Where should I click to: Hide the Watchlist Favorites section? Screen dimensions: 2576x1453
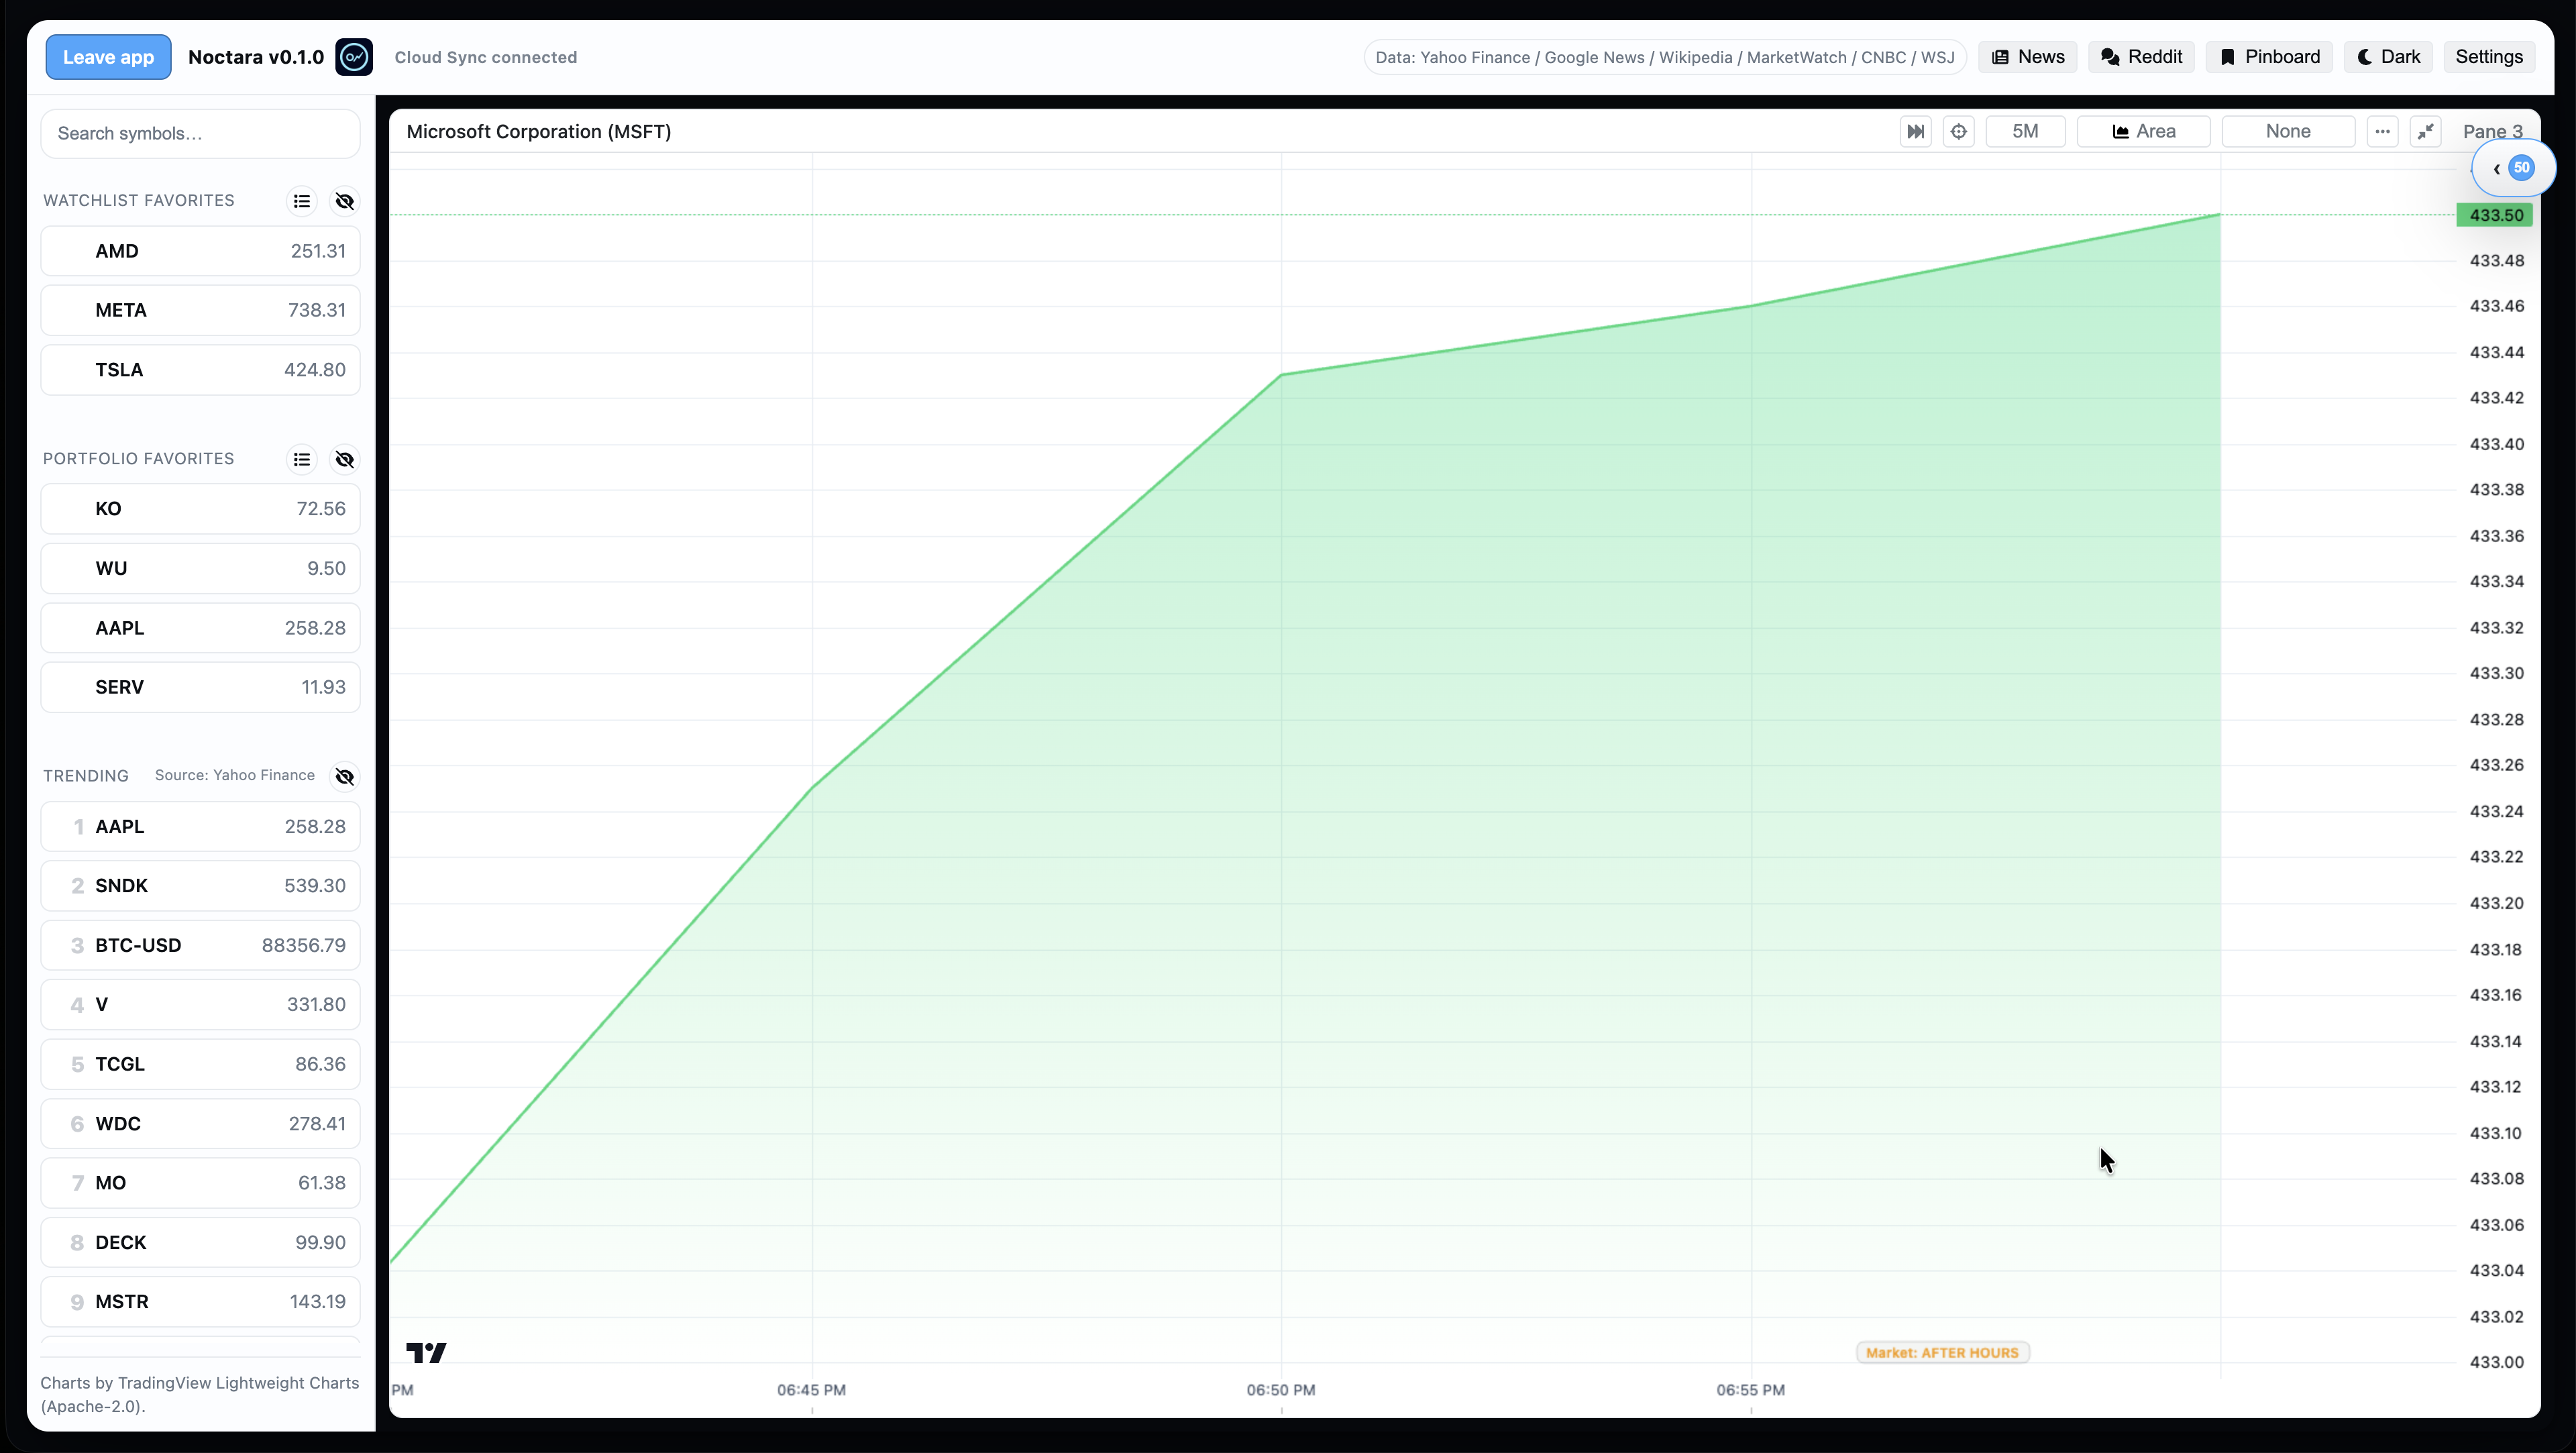344,201
